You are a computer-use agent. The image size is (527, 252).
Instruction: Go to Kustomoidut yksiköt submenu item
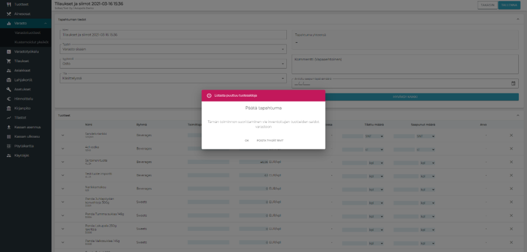point(31,42)
